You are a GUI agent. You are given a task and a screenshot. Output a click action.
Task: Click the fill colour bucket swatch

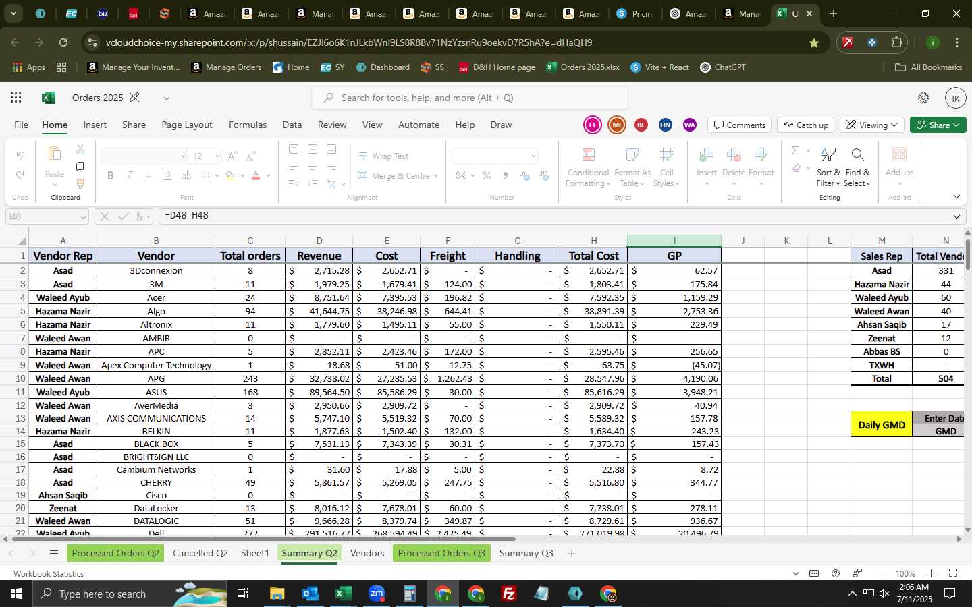click(230, 175)
